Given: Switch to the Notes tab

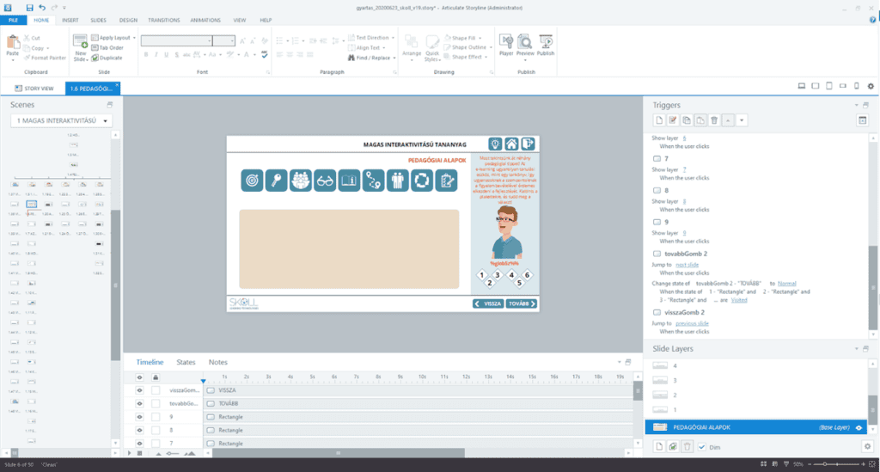Looking at the screenshot, I should tap(218, 362).
